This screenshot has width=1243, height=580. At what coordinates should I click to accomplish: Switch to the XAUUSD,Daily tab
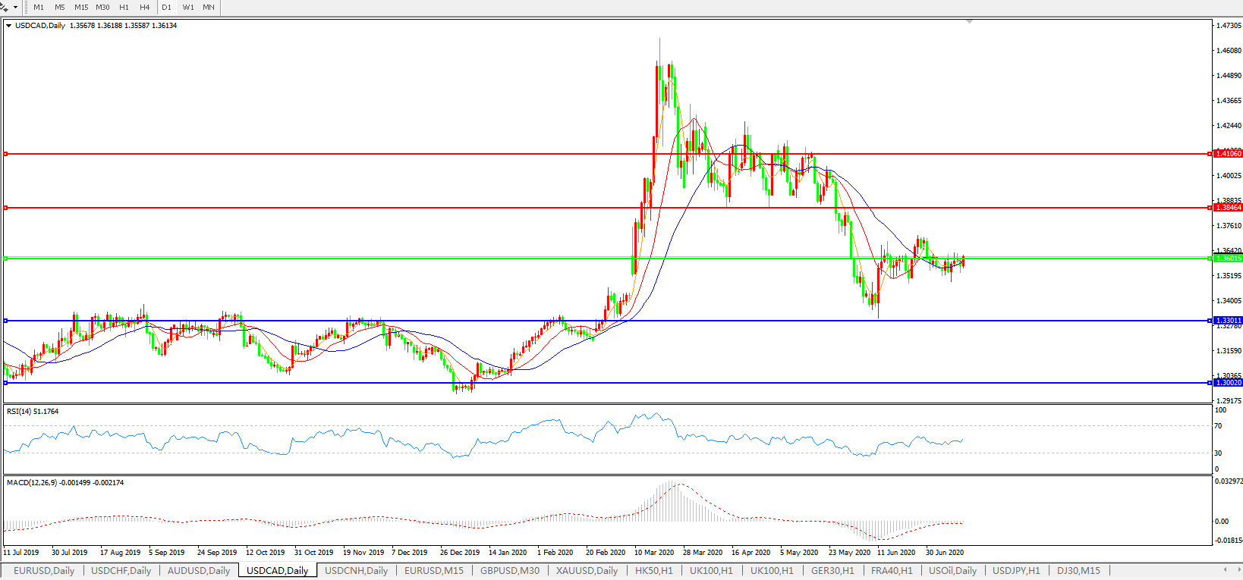coord(587,571)
